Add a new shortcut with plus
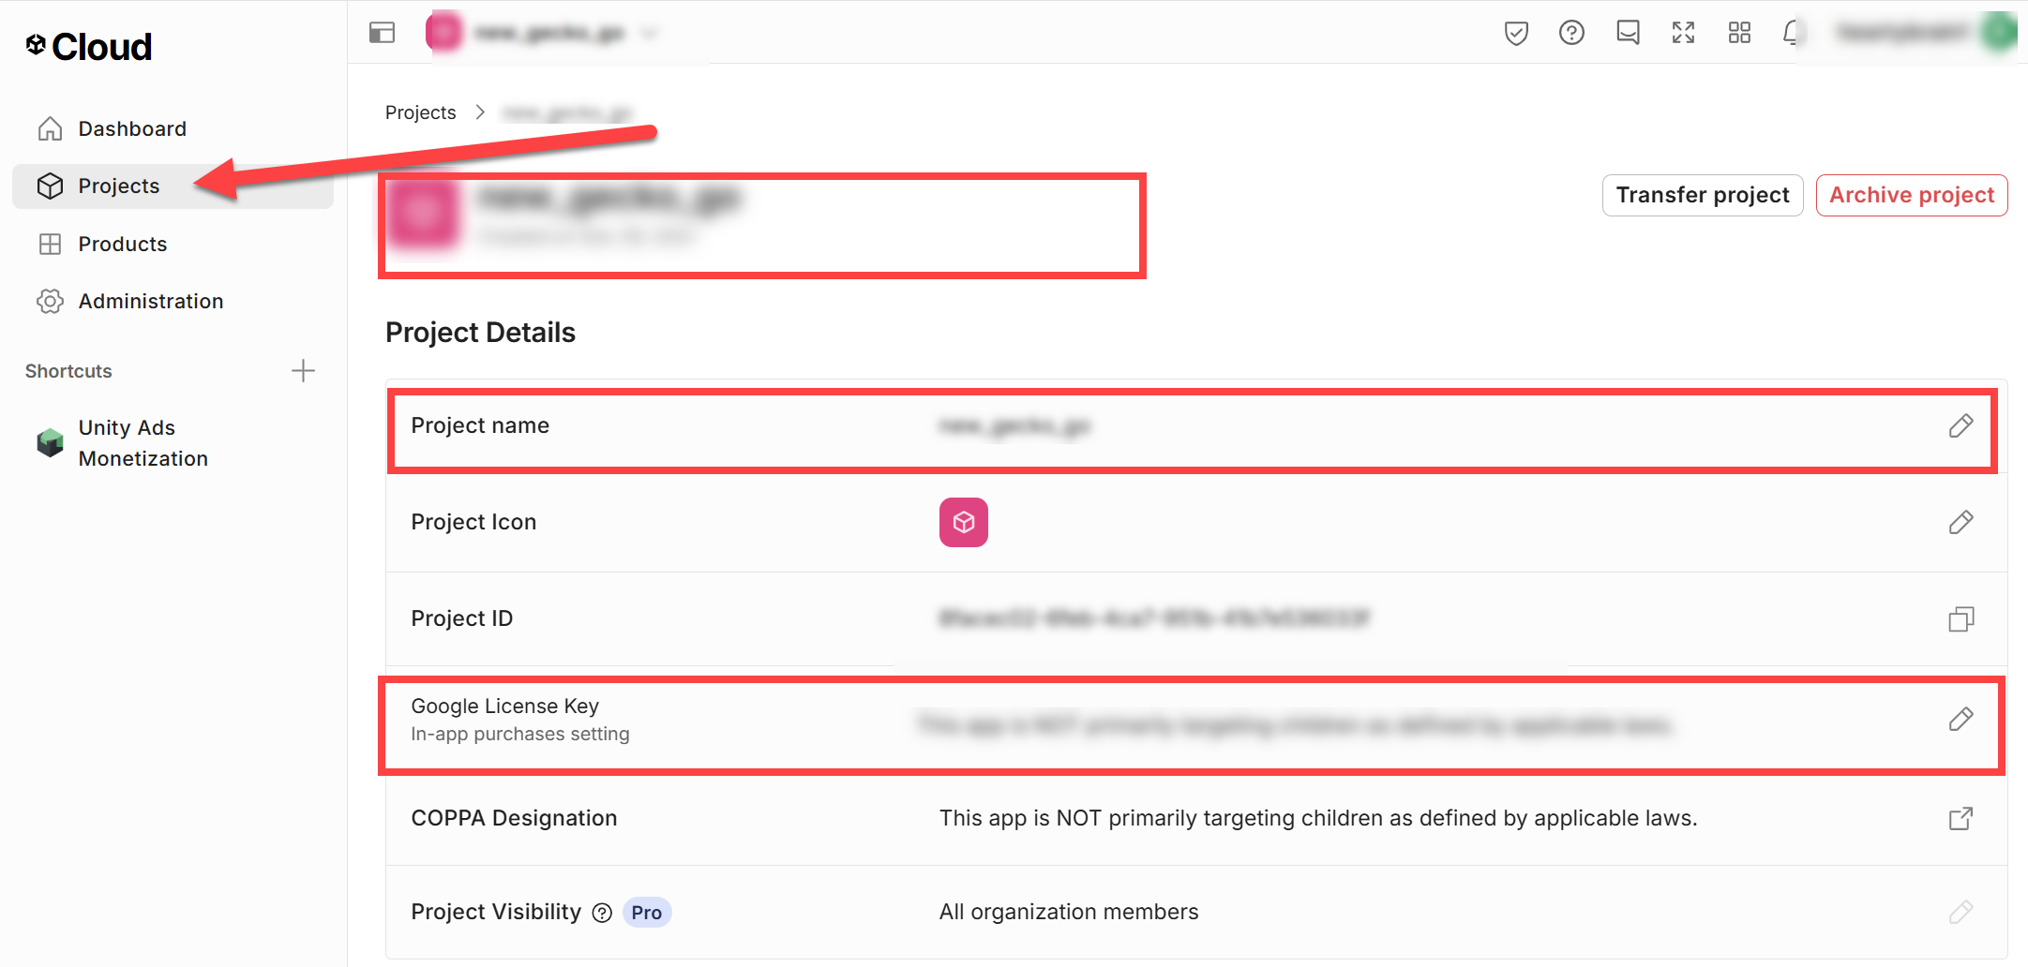The height and width of the screenshot is (967, 2028). (303, 371)
